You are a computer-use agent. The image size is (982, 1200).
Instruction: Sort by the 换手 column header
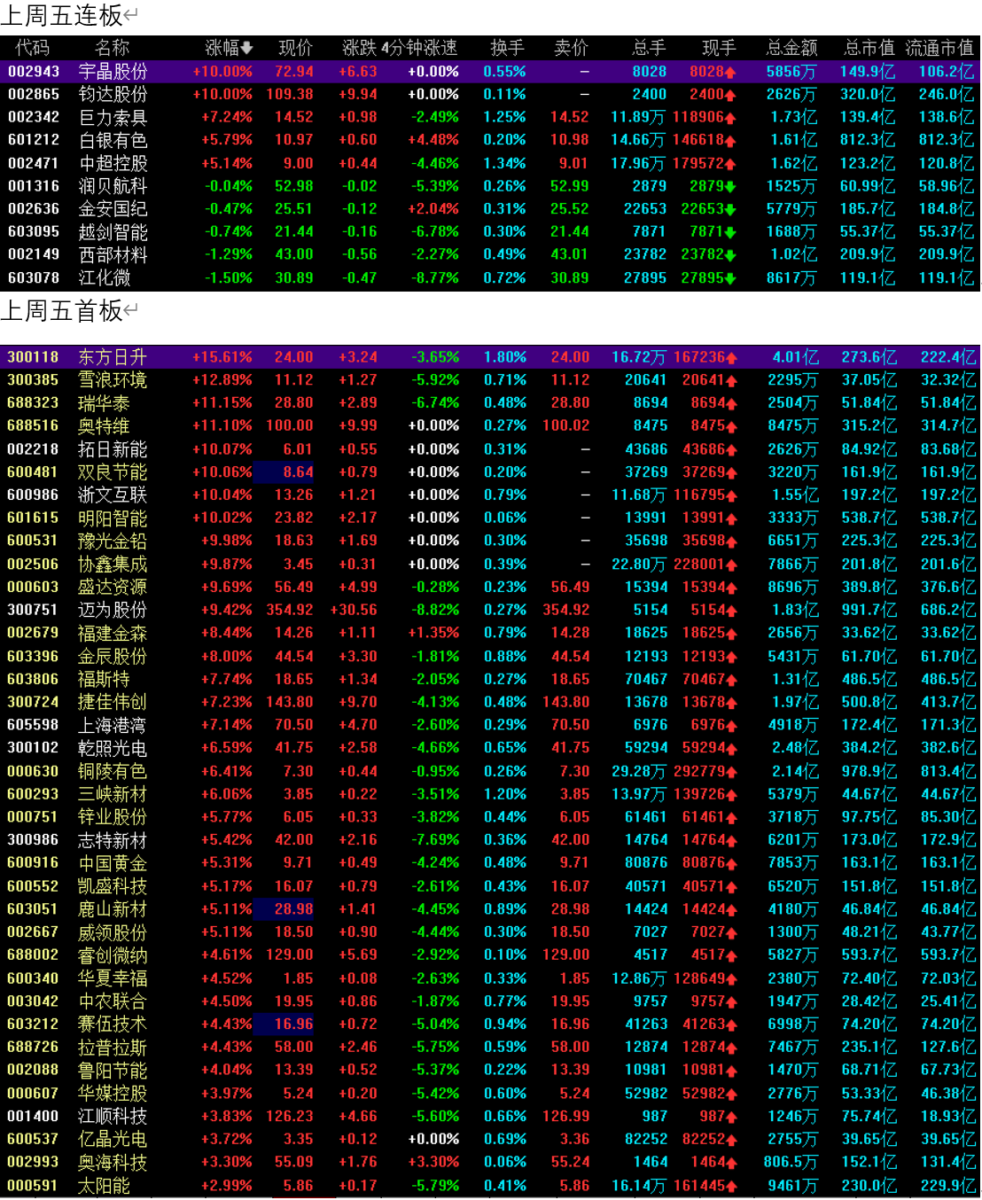[507, 48]
